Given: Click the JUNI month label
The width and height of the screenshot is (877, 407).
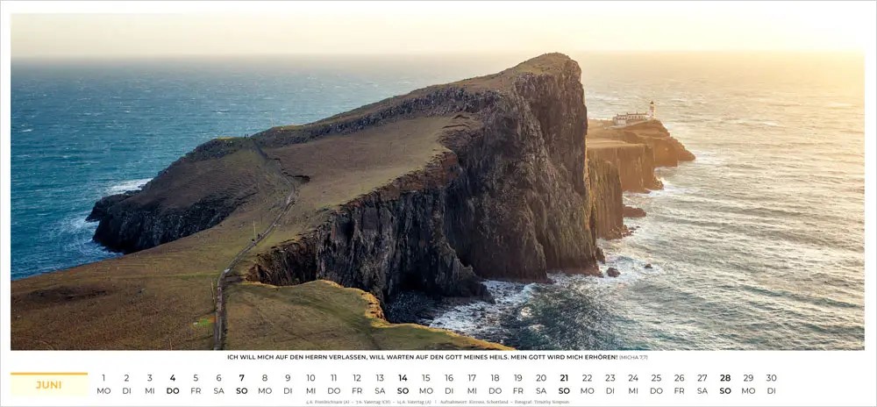Looking at the screenshot, I should (x=48, y=385).
